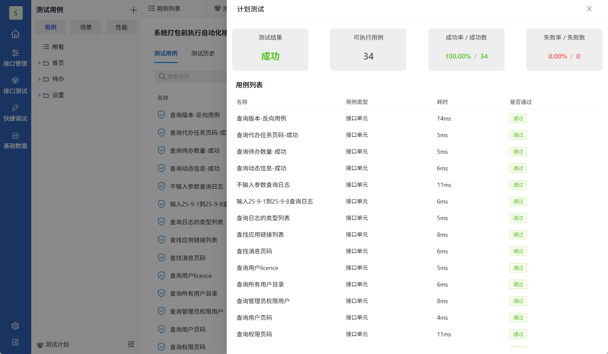Expand the 待办 folder

(39, 79)
